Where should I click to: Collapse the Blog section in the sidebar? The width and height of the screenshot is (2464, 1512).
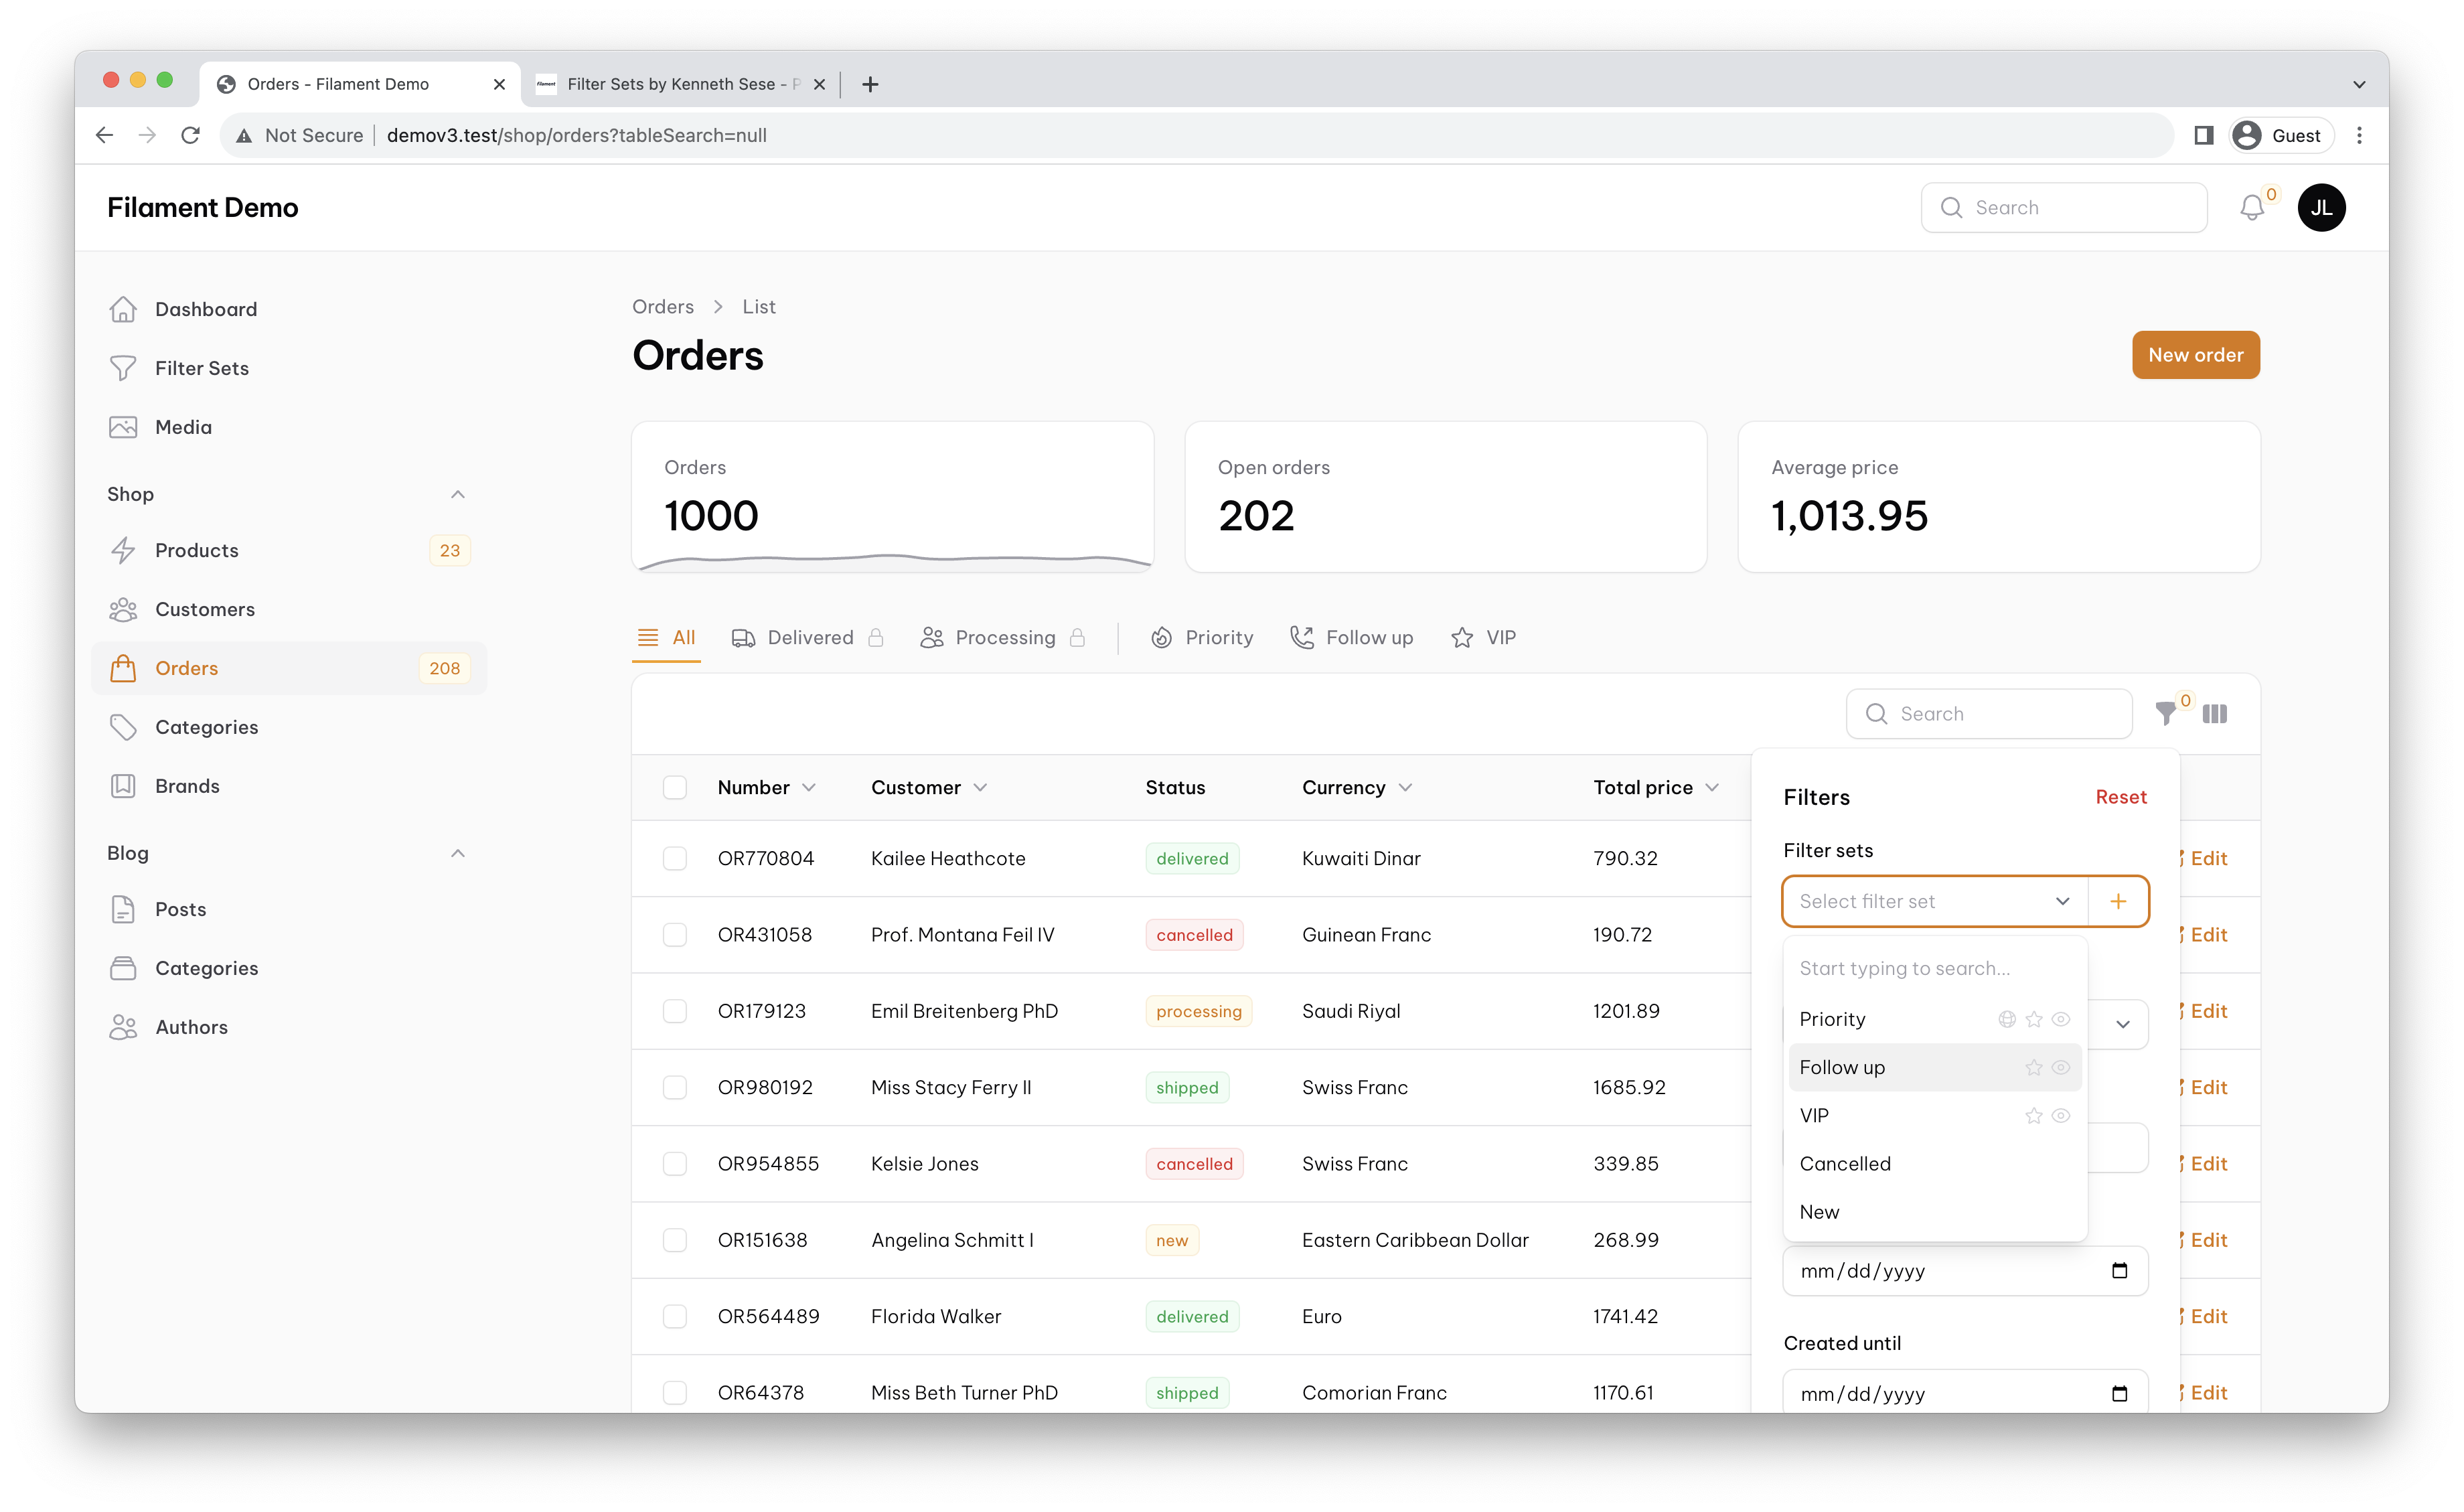458,852
